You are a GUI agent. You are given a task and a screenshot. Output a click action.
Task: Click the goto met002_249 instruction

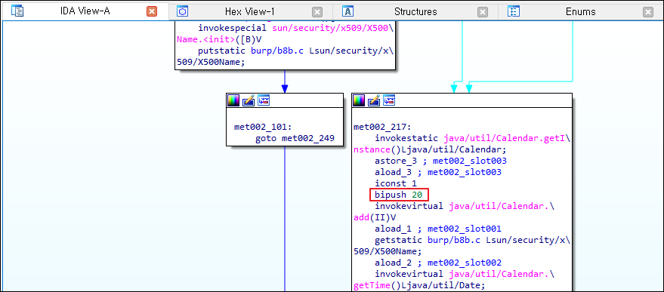click(x=295, y=138)
